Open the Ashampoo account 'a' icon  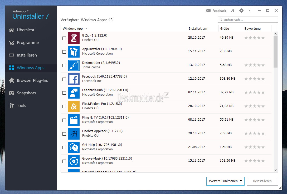(233, 11)
